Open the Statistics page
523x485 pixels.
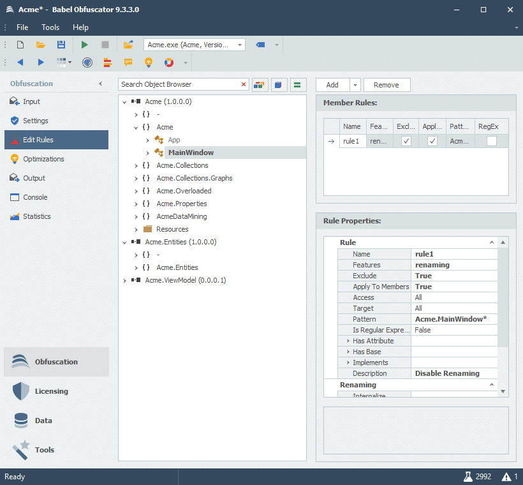[56, 216]
